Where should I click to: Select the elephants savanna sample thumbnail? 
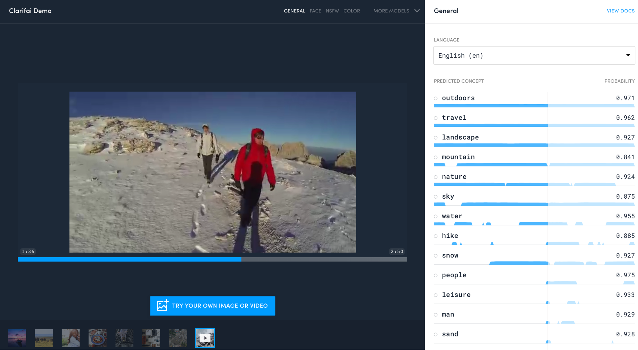click(44, 338)
